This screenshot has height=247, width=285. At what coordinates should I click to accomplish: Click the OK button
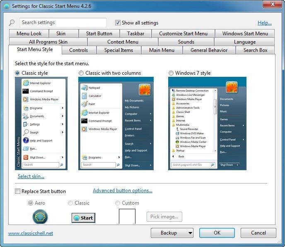coord(217,233)
